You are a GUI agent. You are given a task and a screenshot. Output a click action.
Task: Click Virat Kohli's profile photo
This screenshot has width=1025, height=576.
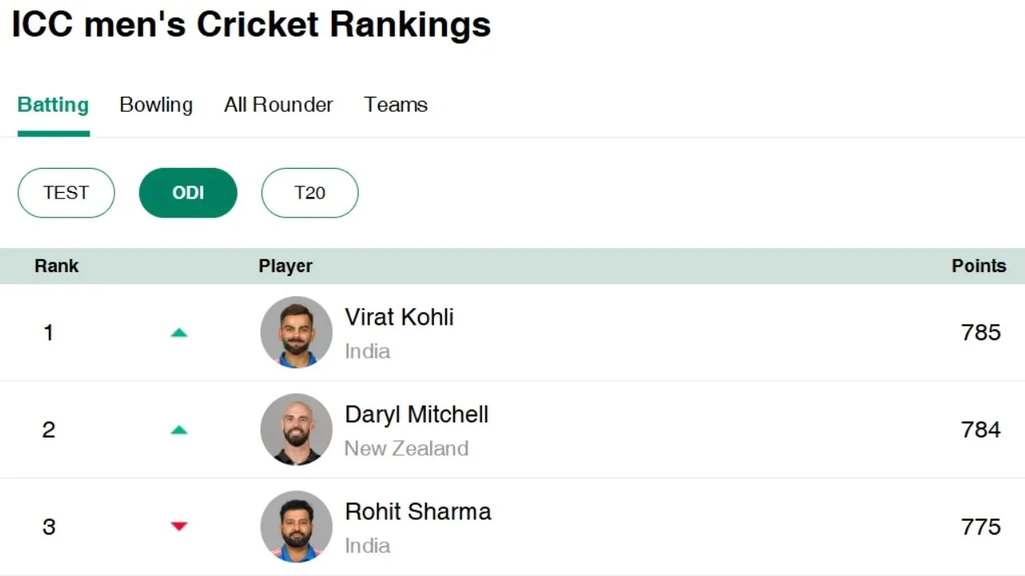pos(296,332)
